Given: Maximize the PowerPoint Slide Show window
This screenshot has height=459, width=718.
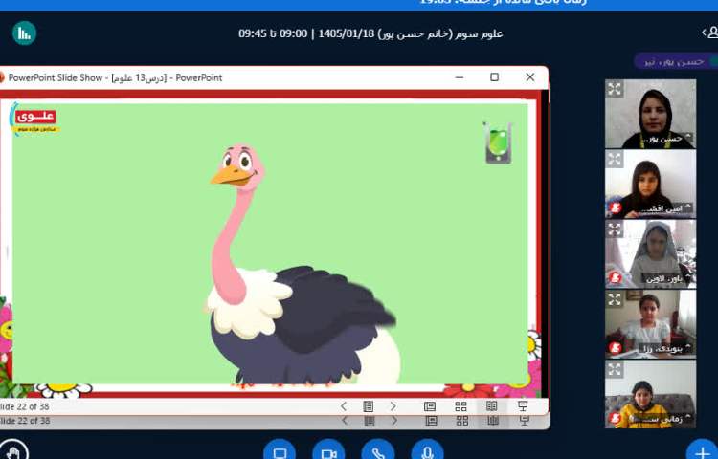Looking at the screenshot, I should (495, 77).
